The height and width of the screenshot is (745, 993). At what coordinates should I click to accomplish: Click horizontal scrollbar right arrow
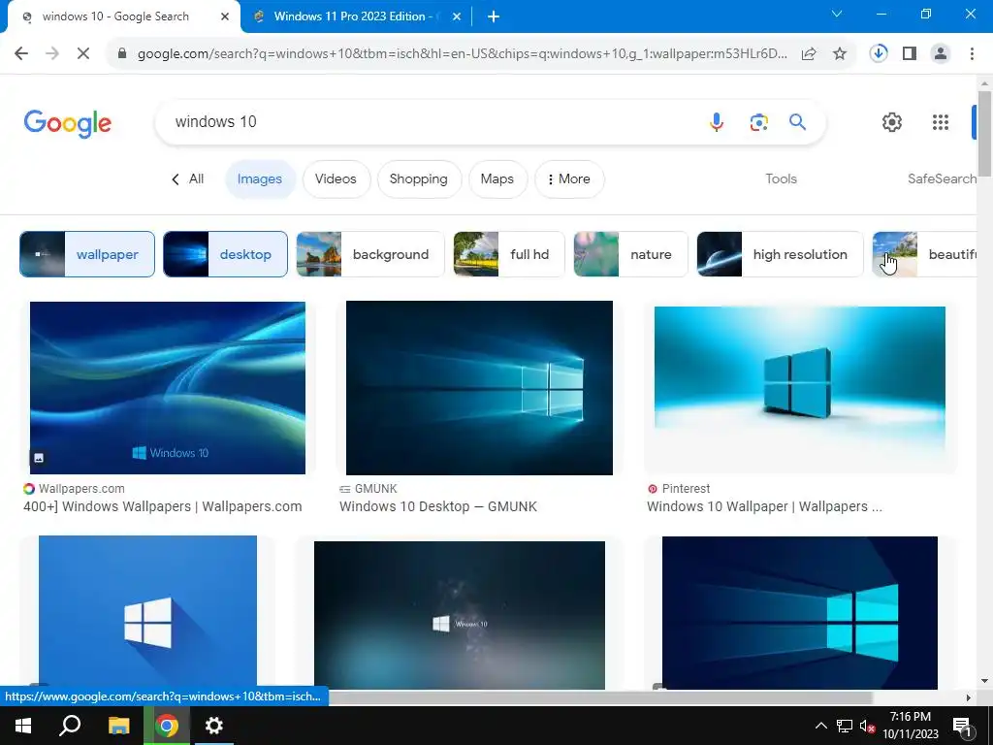click(x=969, y=697)
